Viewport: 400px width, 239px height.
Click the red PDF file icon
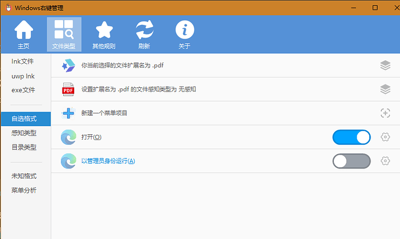coord(68,89)
